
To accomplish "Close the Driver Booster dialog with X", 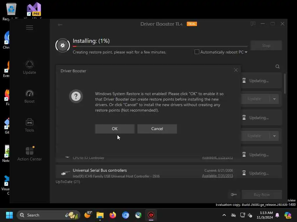I will tap(236, 70).
